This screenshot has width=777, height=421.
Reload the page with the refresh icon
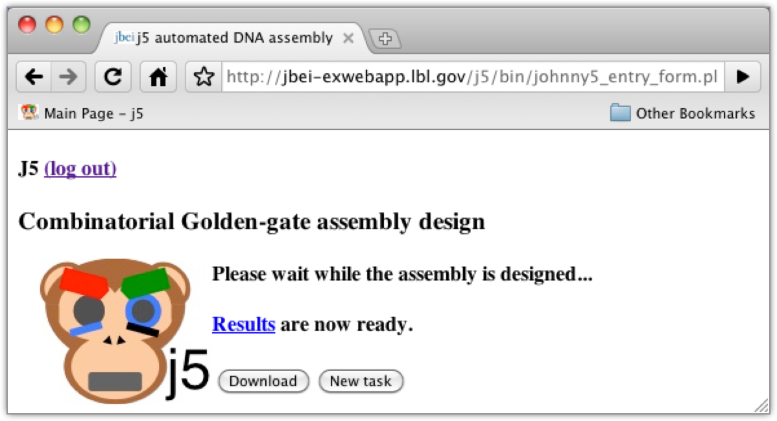113,76
